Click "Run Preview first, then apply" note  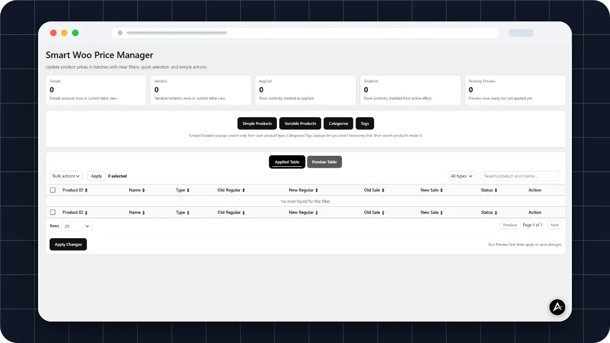[525, 244]
